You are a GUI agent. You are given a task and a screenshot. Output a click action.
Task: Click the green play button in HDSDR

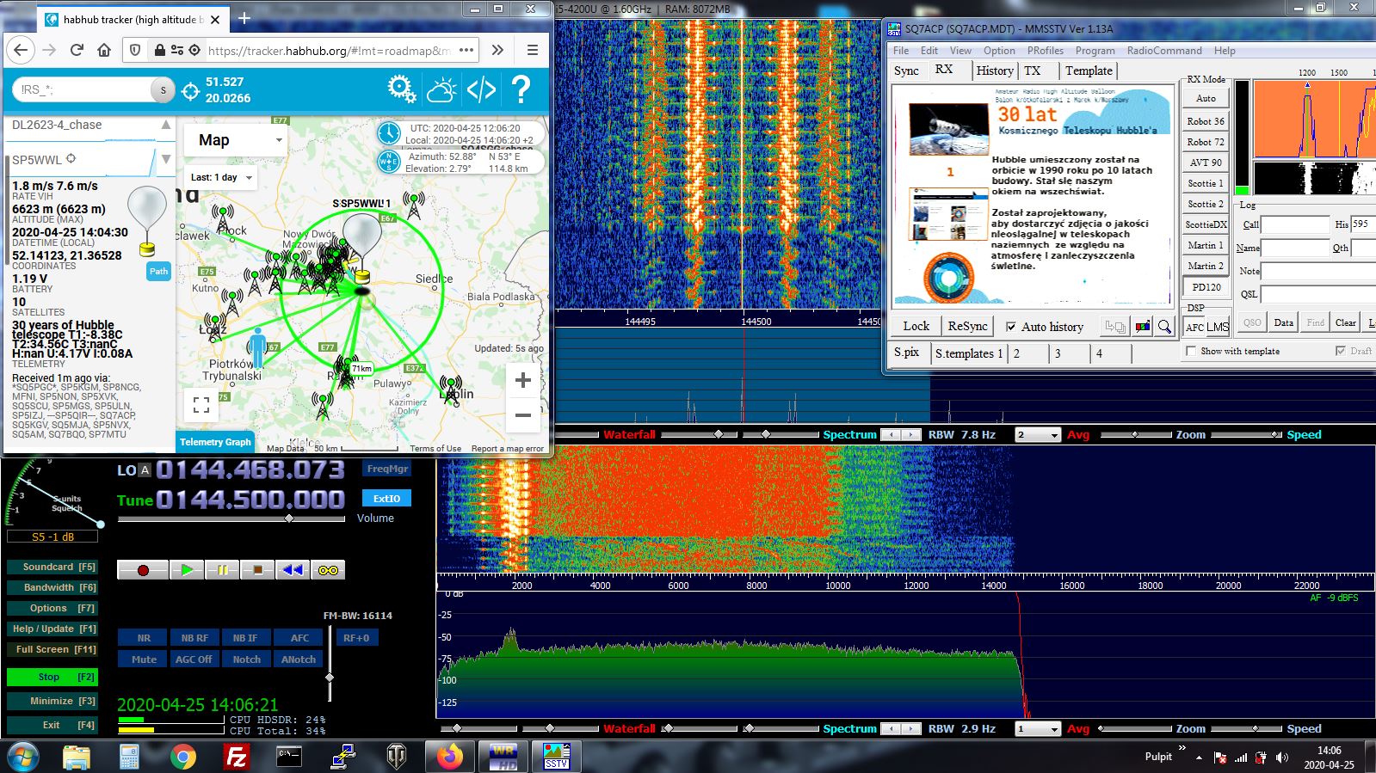point(187,569)
